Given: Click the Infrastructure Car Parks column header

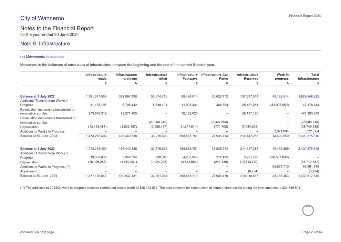Looking at the screenshot, I should [x=214, y=77].
